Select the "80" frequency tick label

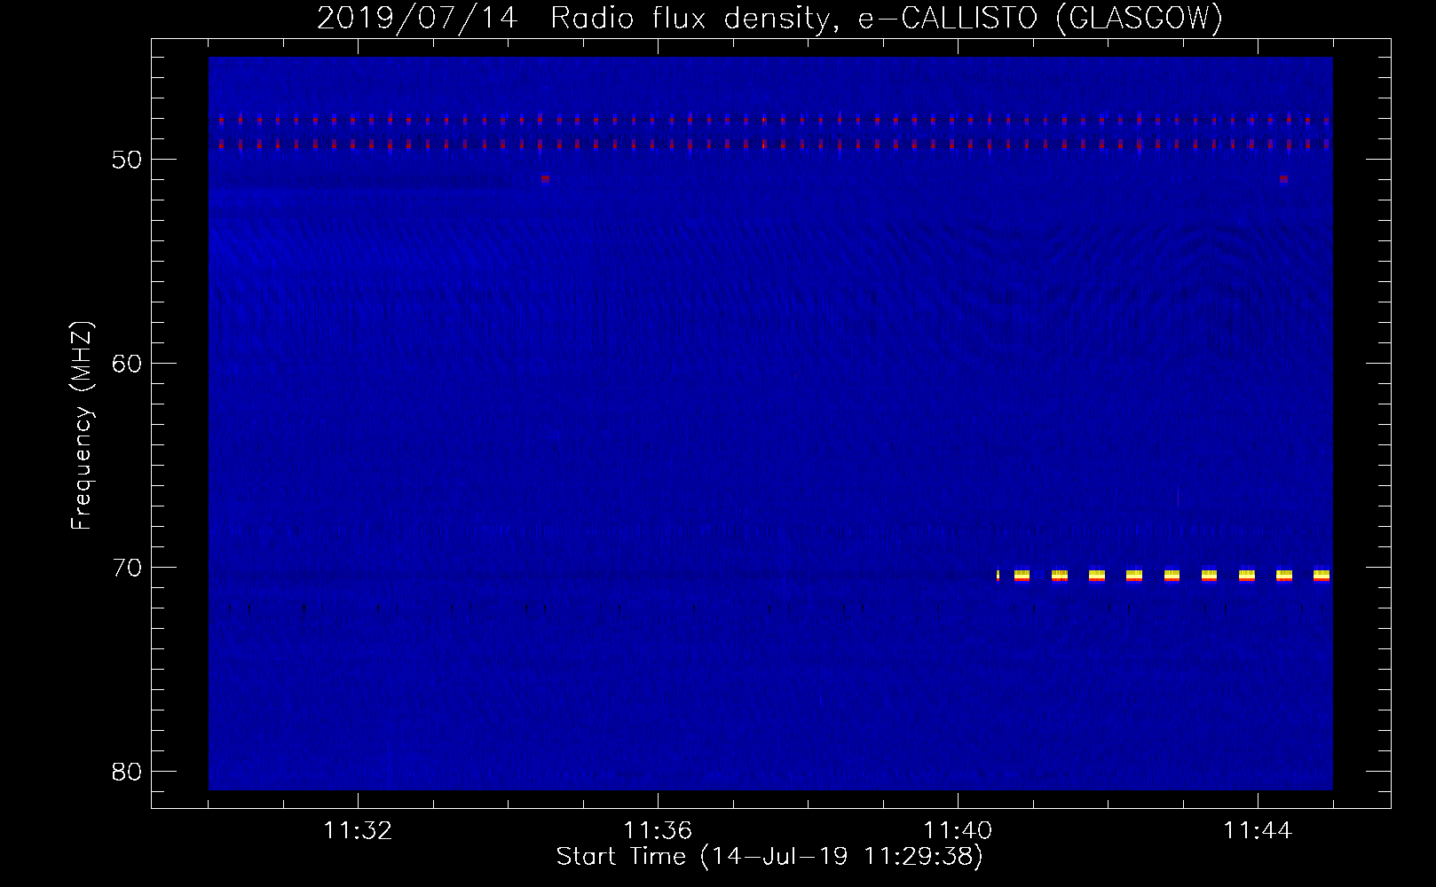127,772
